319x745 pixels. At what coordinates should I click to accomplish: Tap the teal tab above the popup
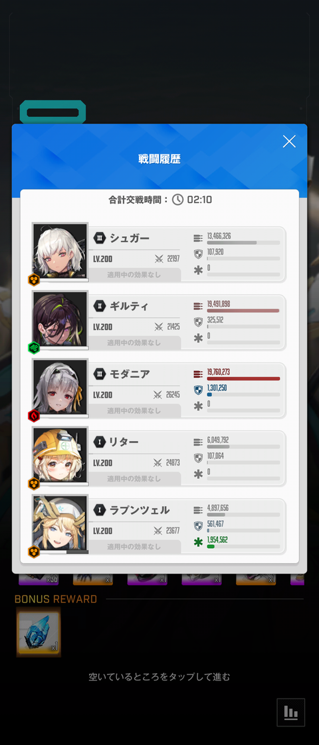[53, 112]
